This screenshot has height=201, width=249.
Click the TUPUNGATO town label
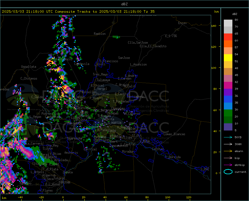click(x=49, y=157)
